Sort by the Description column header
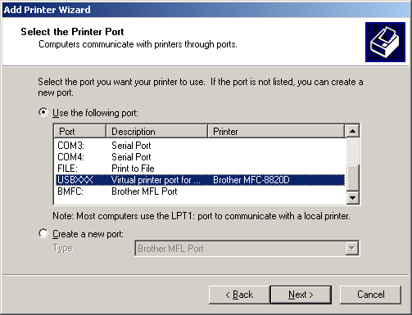412x315 pixels. pyautogui.click(x=156, y=131)
